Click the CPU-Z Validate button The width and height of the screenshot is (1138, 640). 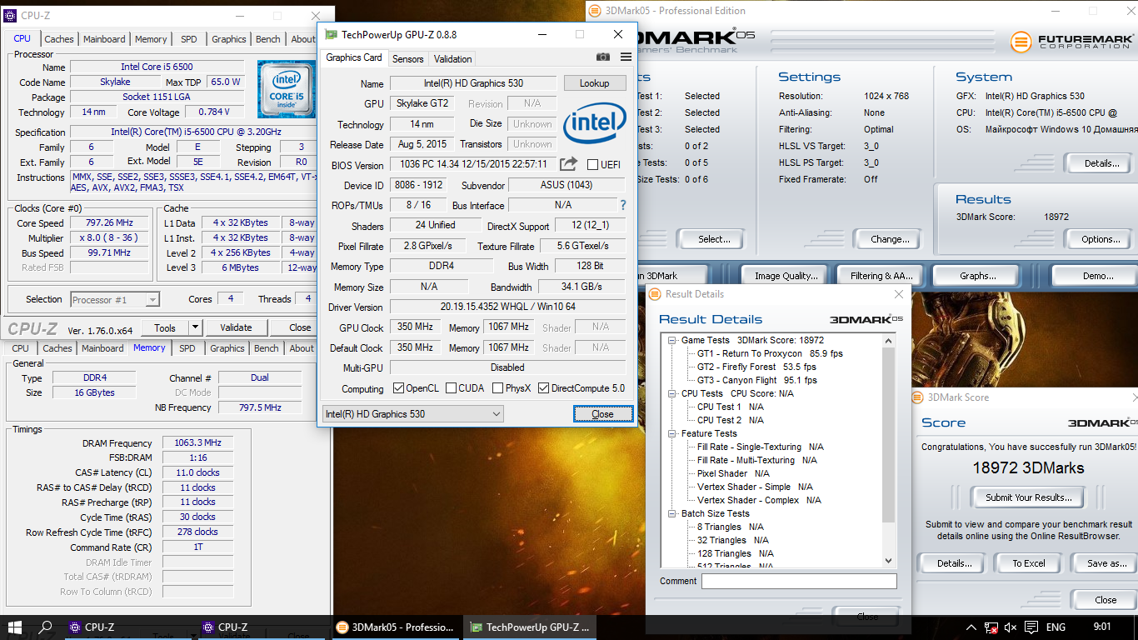[236, 327]
